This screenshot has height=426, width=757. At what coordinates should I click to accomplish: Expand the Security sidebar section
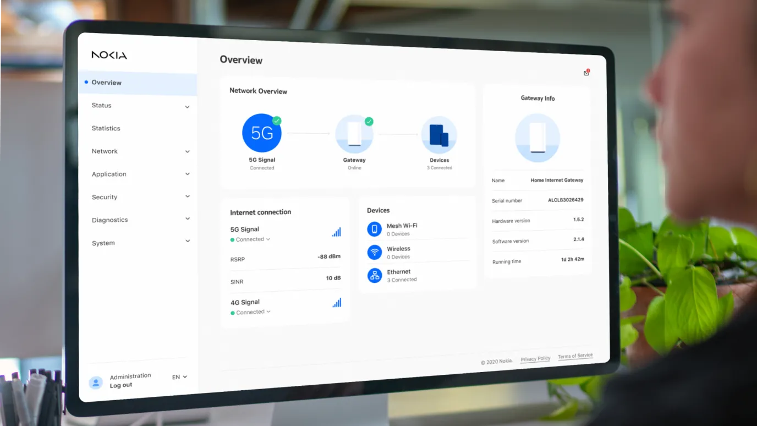pyautogui.click(x=187, y=196)
